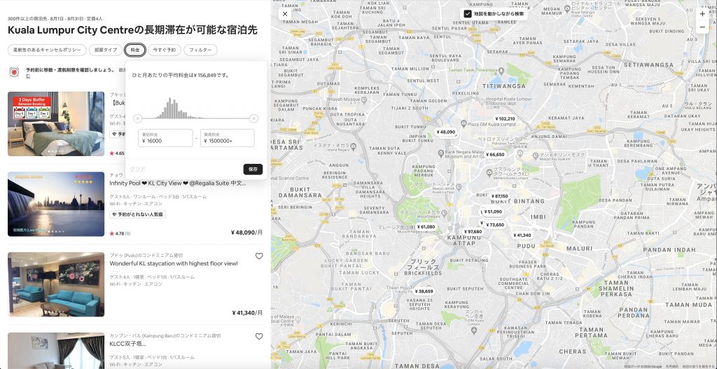Viewport: 717px width, 369px height.
Task: Open the 部屋タイプ filter
Action: (106, 50)
